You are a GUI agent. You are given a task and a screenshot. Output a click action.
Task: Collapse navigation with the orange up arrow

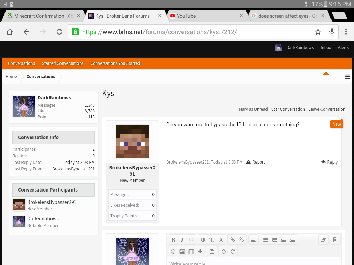coord(326,73)
